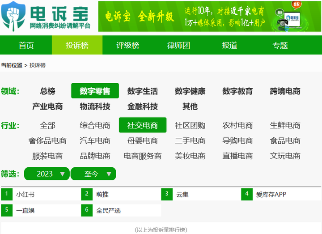The width and height of the screenshot is (322, 234).
Task: Filter by 奢侈品电商 industry
Action: (47, 141)
